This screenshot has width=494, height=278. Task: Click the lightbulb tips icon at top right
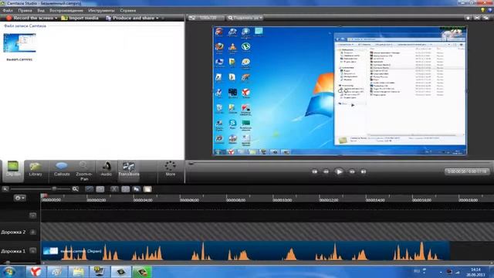pos(482,10)
